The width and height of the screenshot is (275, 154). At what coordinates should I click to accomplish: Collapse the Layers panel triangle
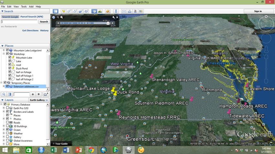[x=2, y=100]
